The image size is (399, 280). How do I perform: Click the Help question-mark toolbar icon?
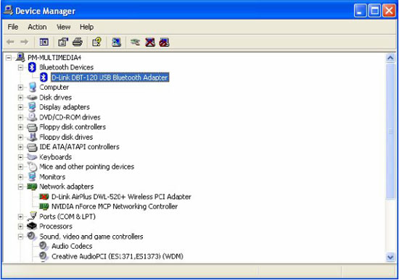(x=96, y=42)
